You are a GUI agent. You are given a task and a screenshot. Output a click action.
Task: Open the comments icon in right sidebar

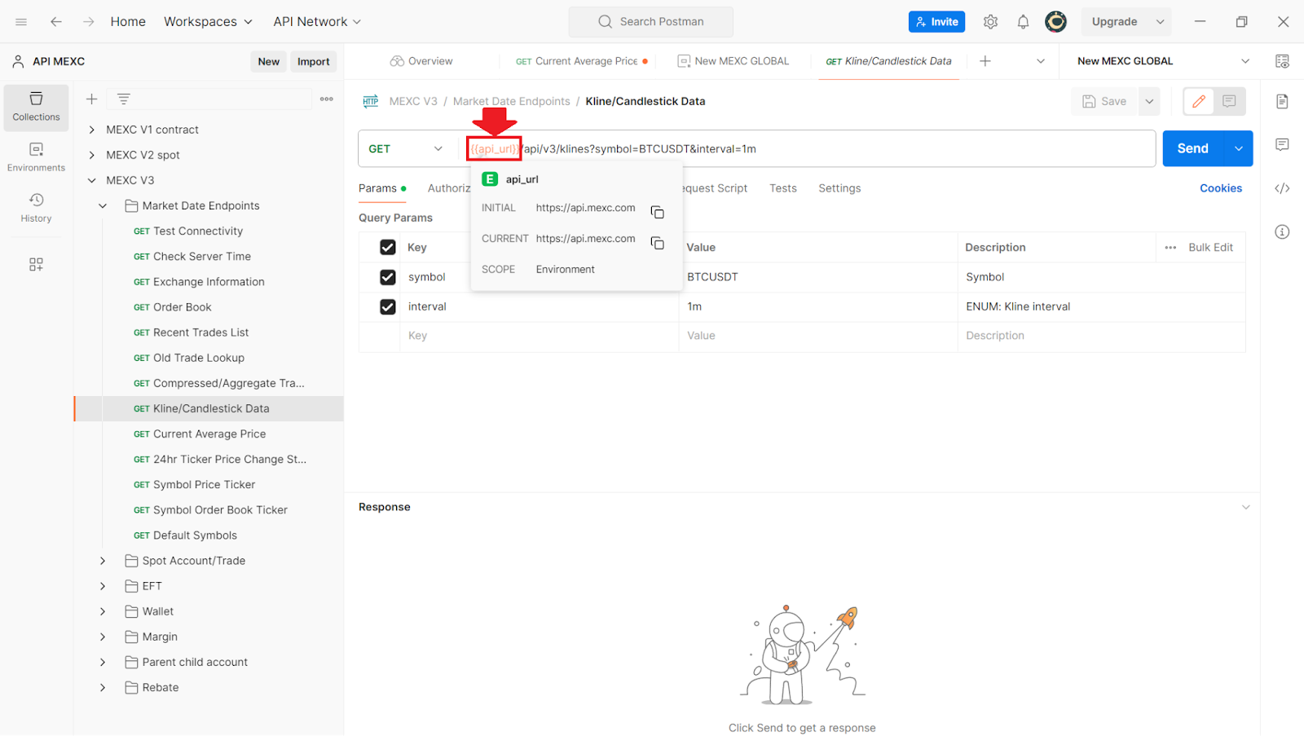click(x=1282, y=145)
